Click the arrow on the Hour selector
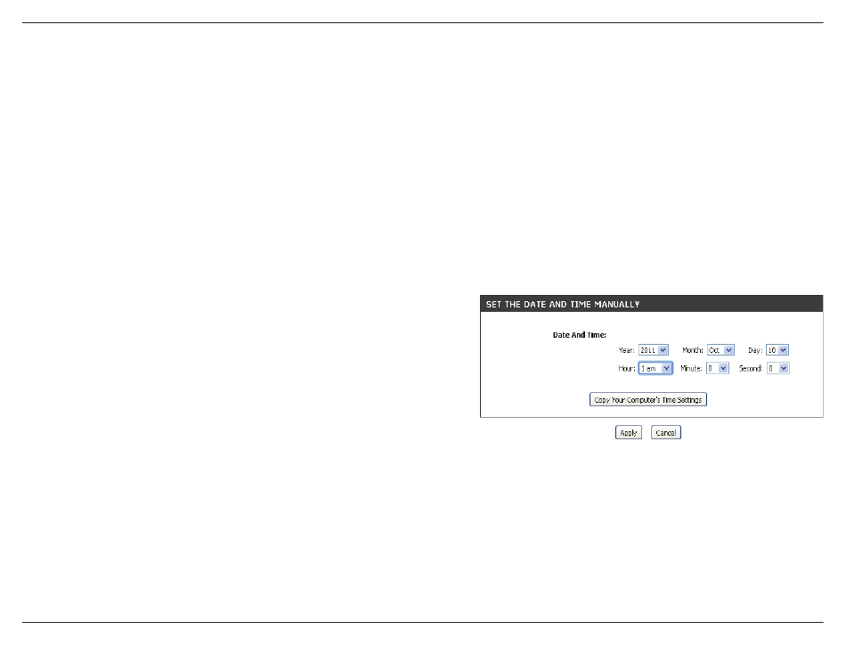 [666, 368]
